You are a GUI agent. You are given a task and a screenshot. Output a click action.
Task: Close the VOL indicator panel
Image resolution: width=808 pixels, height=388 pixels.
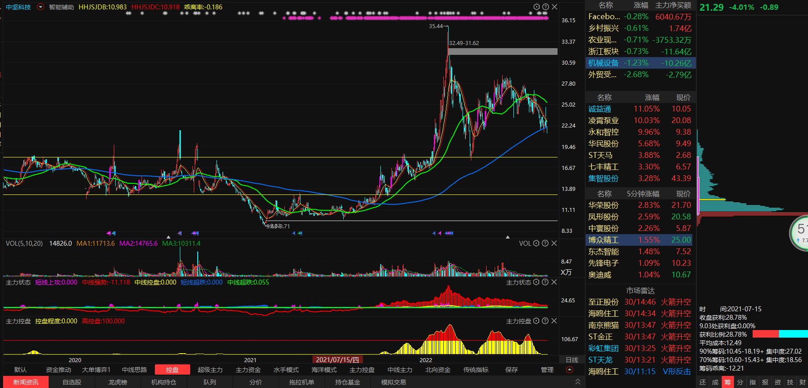click(554, 244)
